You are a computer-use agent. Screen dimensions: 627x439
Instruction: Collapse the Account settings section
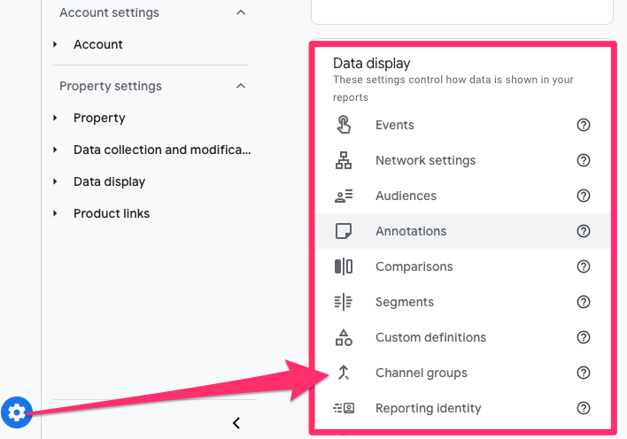point(241,13)
